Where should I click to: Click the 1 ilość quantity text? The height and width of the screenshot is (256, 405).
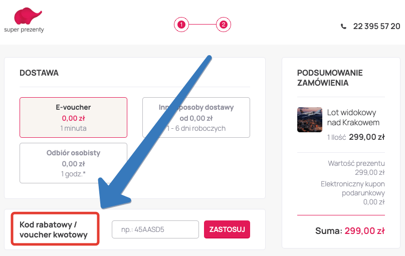point(336,137)
